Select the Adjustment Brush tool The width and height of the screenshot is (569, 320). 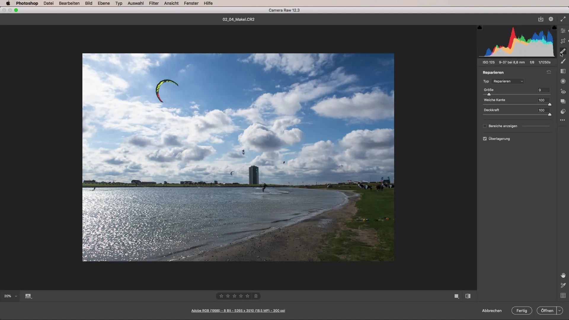click(563, 61)
